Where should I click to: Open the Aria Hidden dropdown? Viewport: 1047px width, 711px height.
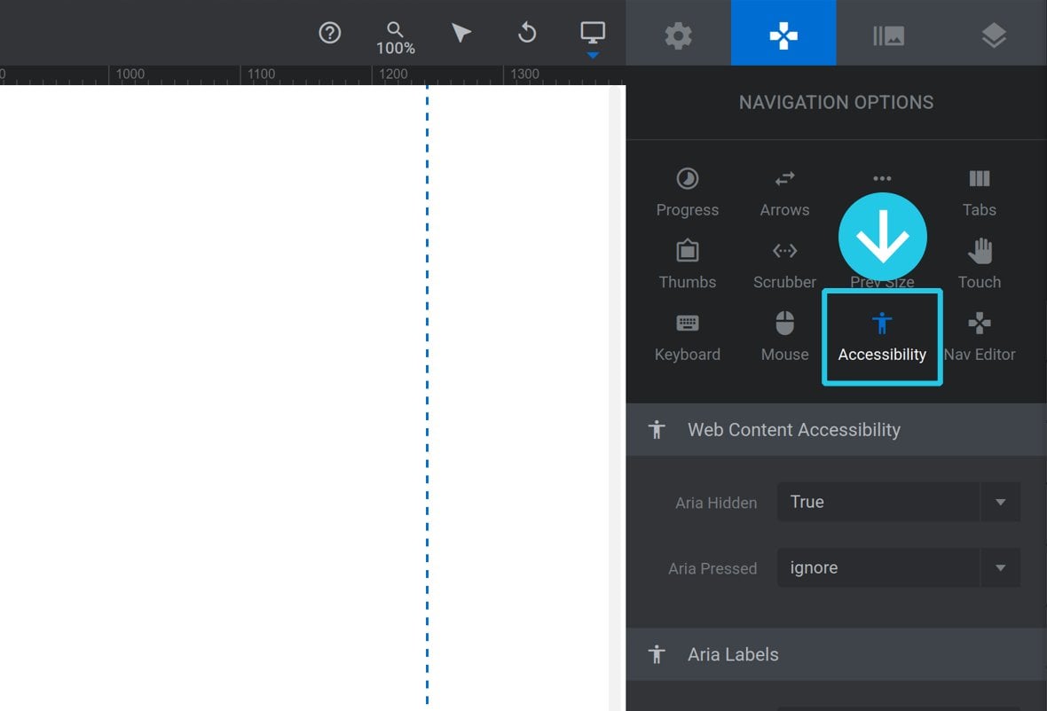coord(899,502)
